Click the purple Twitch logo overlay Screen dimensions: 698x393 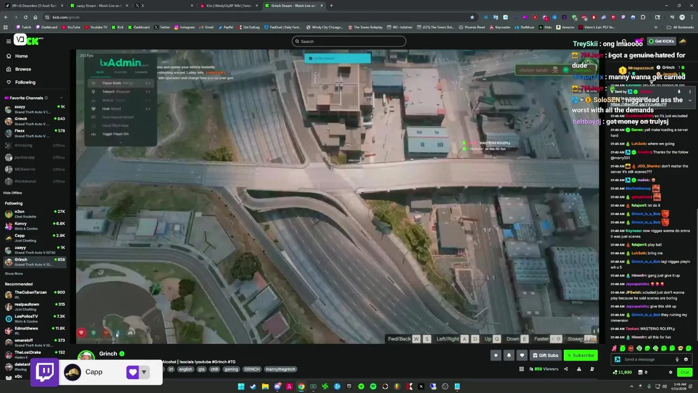45,372
